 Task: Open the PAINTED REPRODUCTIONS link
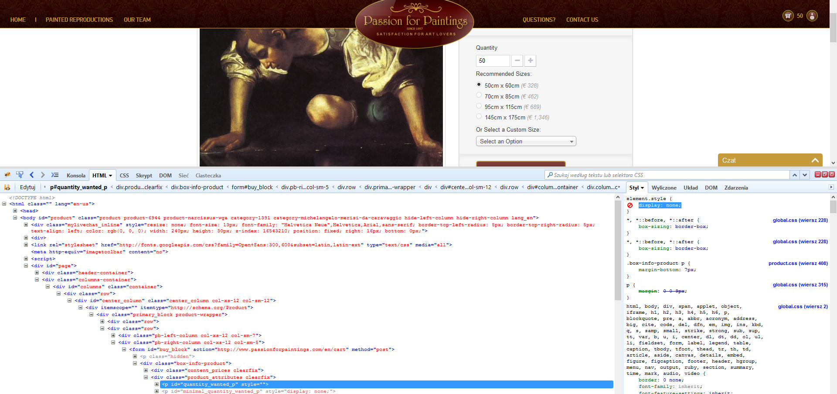click(79, 20)
